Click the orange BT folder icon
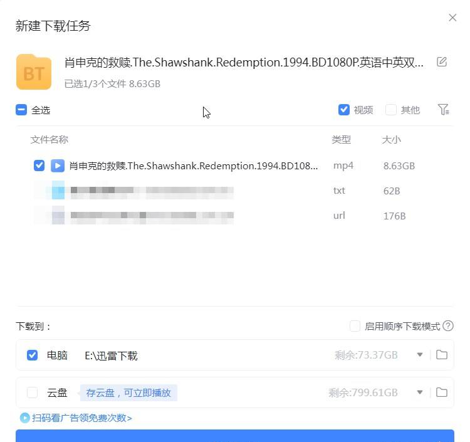Screen dimensions: 470x442 [34, 71]
